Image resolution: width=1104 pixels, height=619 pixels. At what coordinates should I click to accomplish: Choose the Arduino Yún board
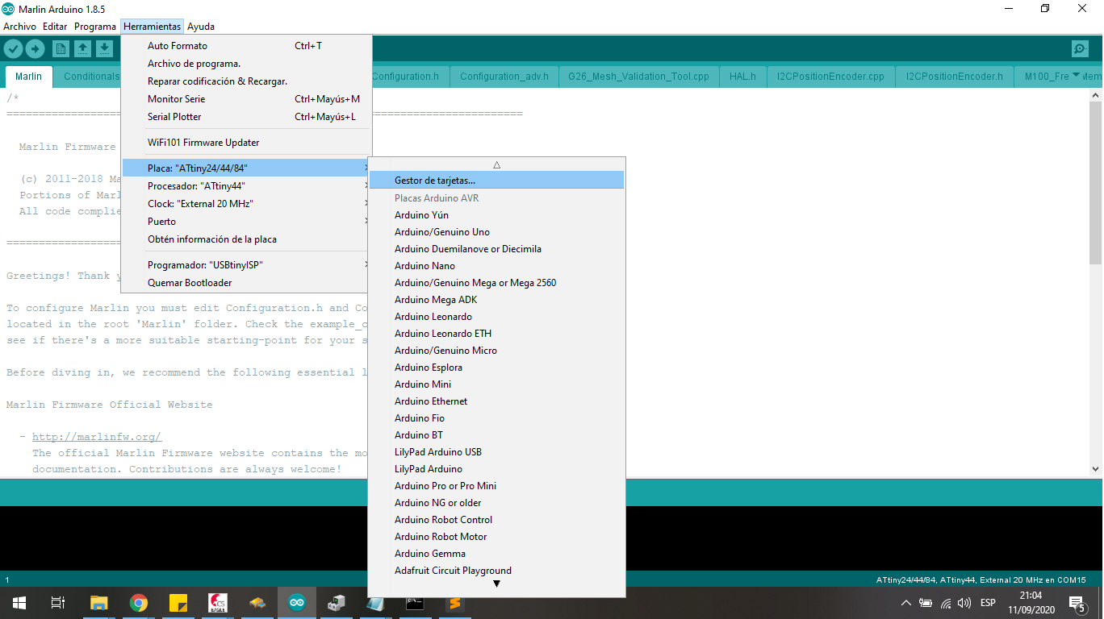pyautogui.click(x=496, y=215)
